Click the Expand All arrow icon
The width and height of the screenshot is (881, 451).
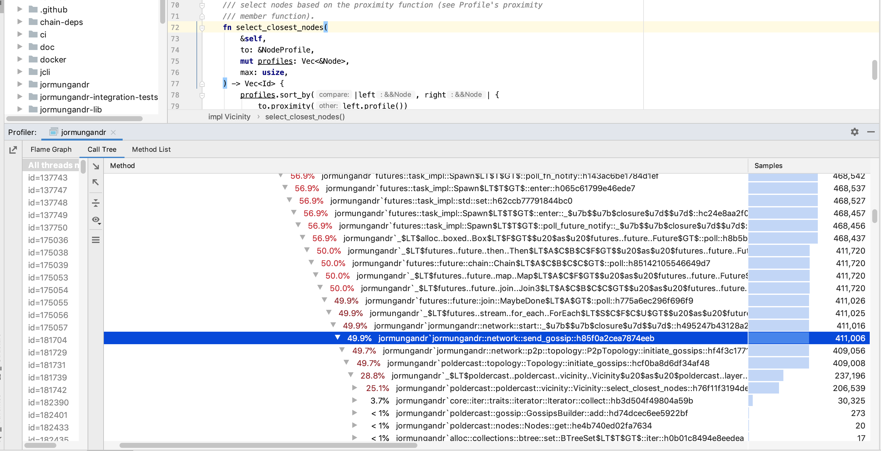(96, 166)
